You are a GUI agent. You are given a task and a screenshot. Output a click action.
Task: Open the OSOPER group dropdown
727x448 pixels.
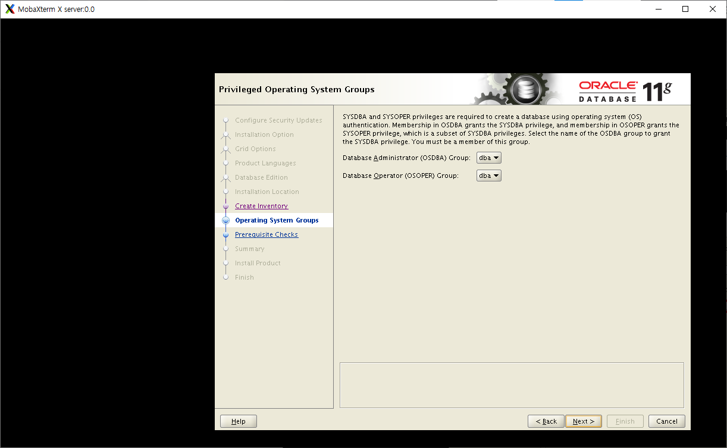coord(489,176)
